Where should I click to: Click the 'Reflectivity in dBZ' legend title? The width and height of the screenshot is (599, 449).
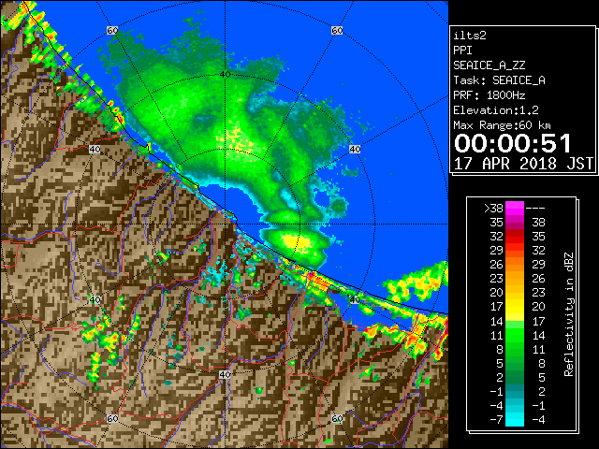[568, 314]
